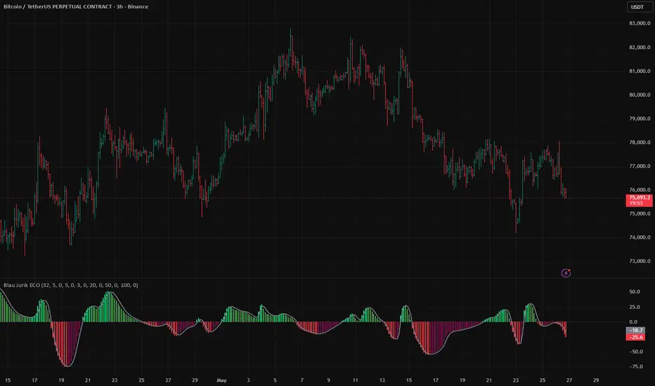Image resolution: width=655 pixels, height=386 pixels.
Task: Click the 77,000.0 price axis label
Action: point(640,166)
